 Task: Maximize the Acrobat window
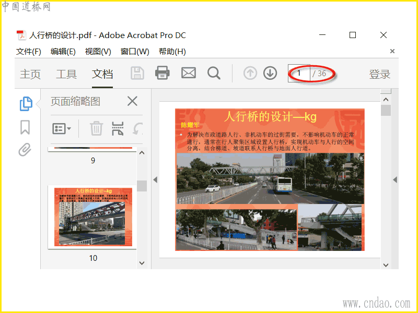pyautogui.click(x=352, y=35)
